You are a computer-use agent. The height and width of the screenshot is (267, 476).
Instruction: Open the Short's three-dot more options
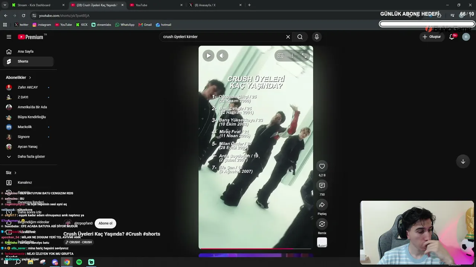(x=292, y=56)
